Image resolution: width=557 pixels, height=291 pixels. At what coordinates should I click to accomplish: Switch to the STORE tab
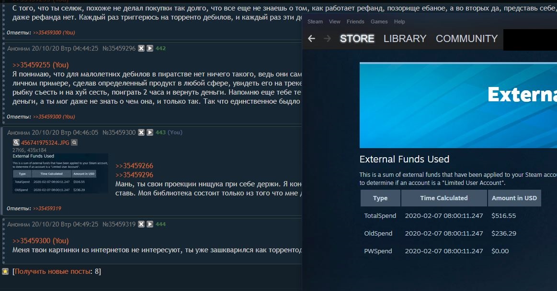357,39
